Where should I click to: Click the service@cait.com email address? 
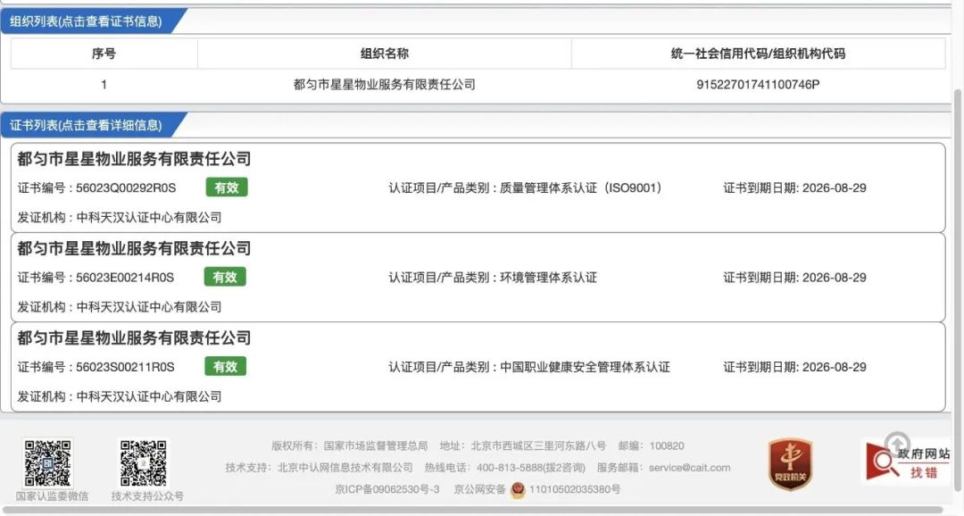pos(690,468)
